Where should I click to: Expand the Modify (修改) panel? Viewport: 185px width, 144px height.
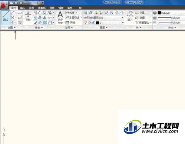pos(39,28)
